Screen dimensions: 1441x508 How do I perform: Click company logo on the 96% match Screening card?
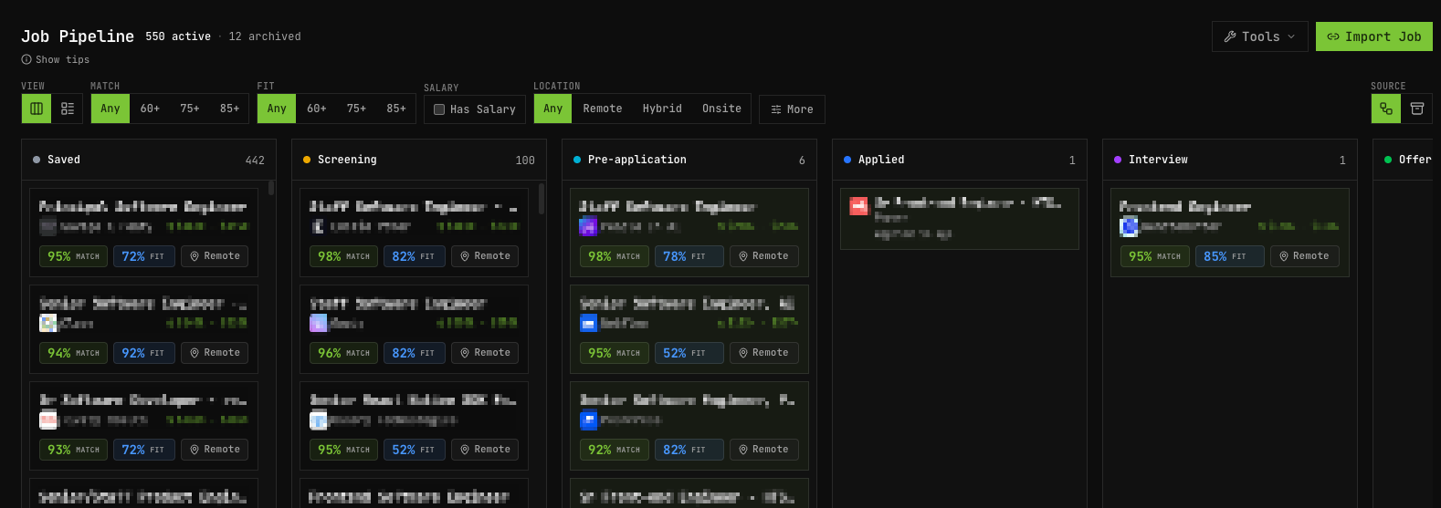[x=318, y=323]
